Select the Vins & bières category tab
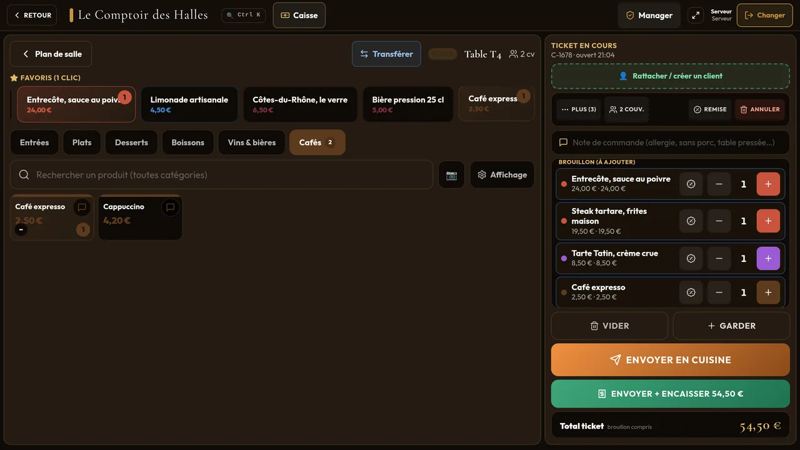 coord(252,142)
